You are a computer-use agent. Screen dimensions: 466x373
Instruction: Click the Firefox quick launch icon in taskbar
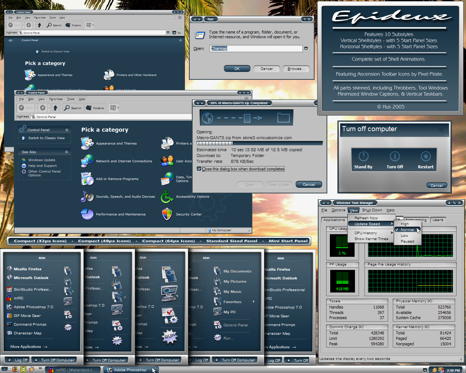(x=15, y=369)
